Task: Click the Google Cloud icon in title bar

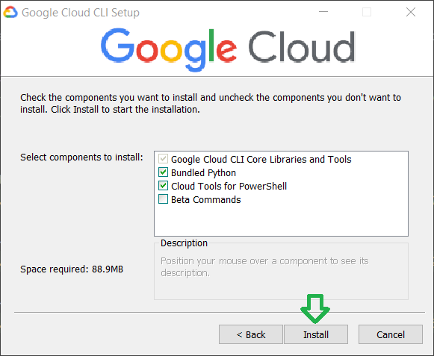Action: (x=10, y=13)
